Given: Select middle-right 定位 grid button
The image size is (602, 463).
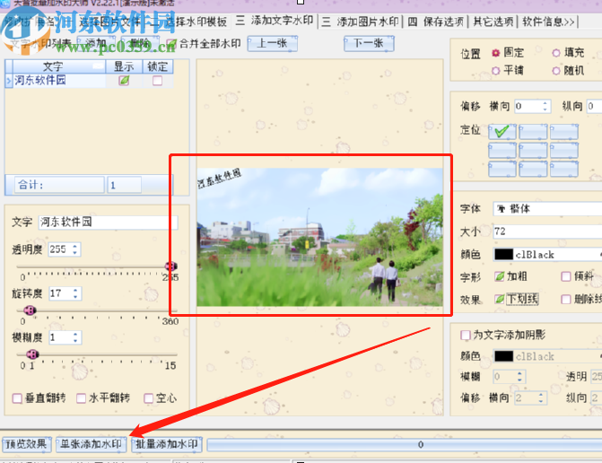Looking at the screenshot, I should 564,151.
